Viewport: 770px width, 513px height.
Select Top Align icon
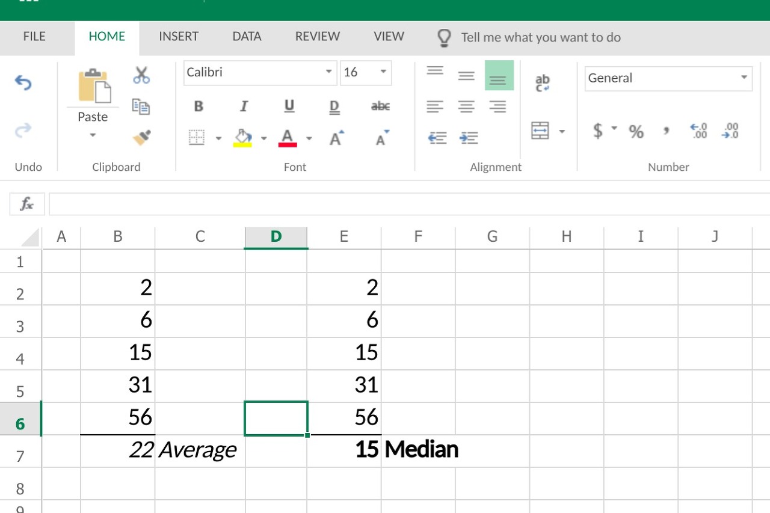435,71
